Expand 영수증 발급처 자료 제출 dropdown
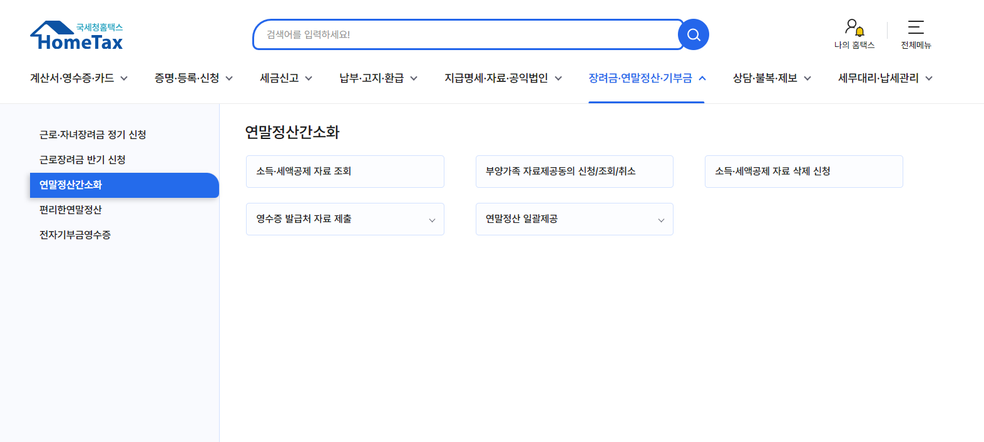The image size is (984, 442). pyautogui.click(x=345, y=219)
